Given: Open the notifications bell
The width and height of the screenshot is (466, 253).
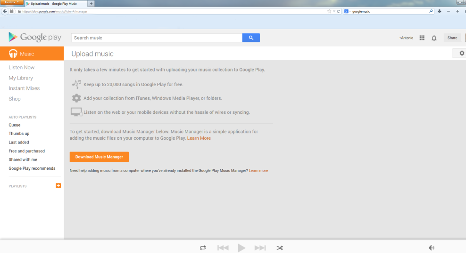Looking at the screenshot, I should tap(434, 38).
